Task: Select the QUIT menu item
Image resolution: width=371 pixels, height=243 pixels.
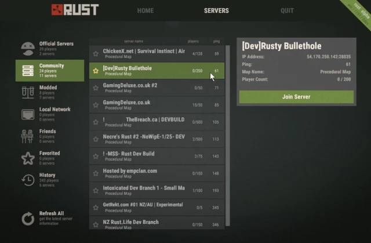Action: pyautogui.click(x=287, y=10)
